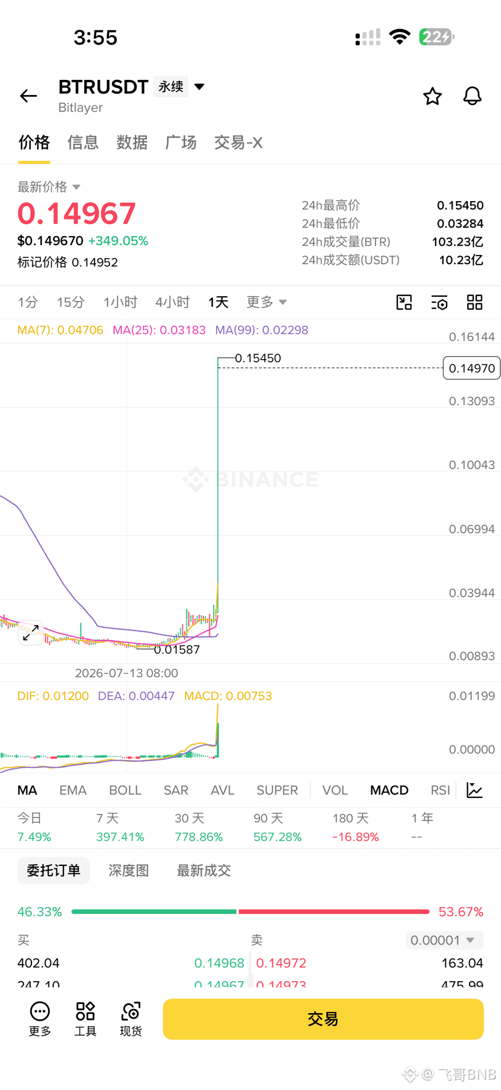The image size is (501, 1090).
Task: Open 0.00001 price precision dropdown
Action: pyautogui.click(x=445, y=940)
